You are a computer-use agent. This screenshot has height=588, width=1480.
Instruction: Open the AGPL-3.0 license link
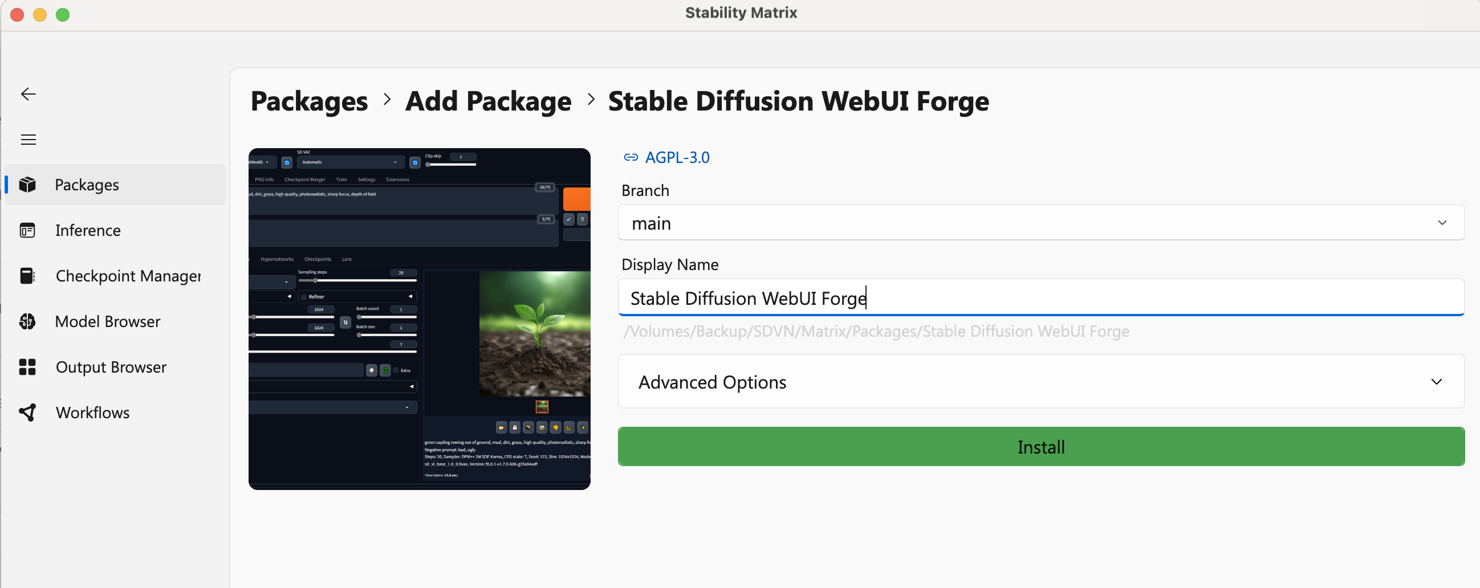(677, 157)
